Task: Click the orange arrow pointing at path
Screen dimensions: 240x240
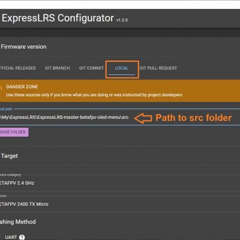Action: [x=143, y=118]
